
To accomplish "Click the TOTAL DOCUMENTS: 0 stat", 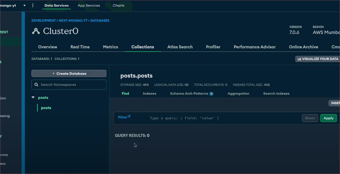I will (210, 85).
